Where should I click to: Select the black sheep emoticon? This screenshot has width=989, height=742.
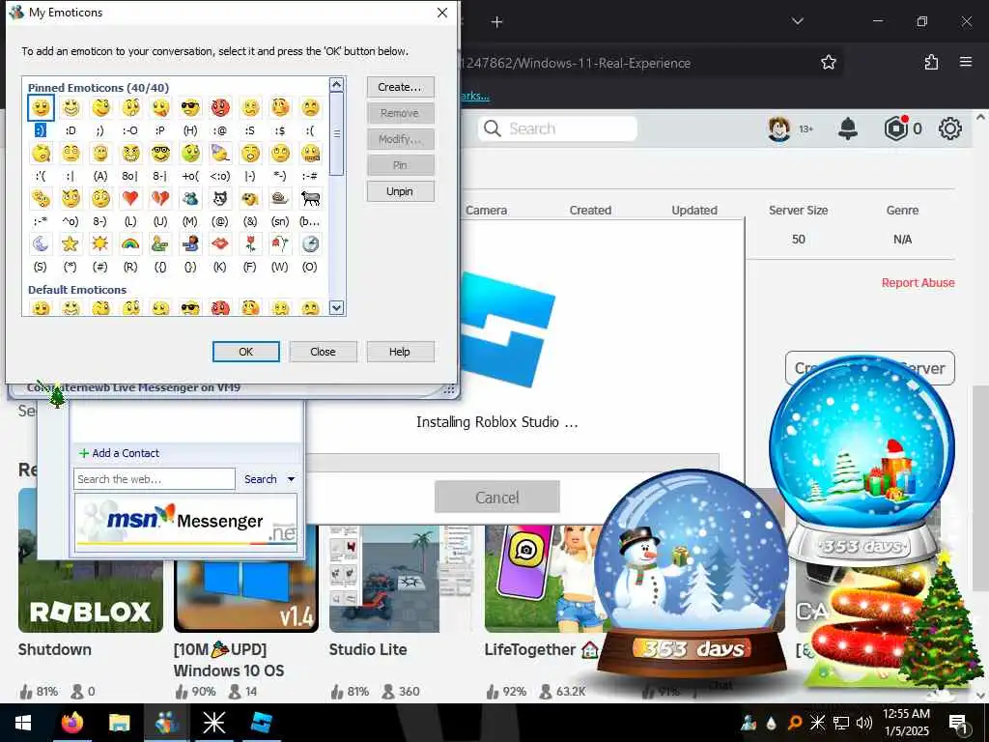click(x=310, y=199)
